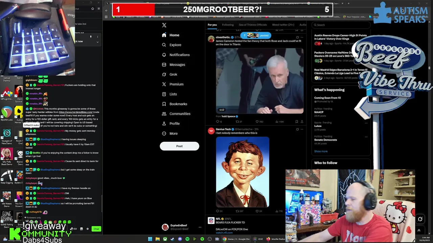Open Austin Reaves career-high news story
Image resolution: width=433 pixels, height=243 pixels.
pyautogui.click(x=341, y=39)
